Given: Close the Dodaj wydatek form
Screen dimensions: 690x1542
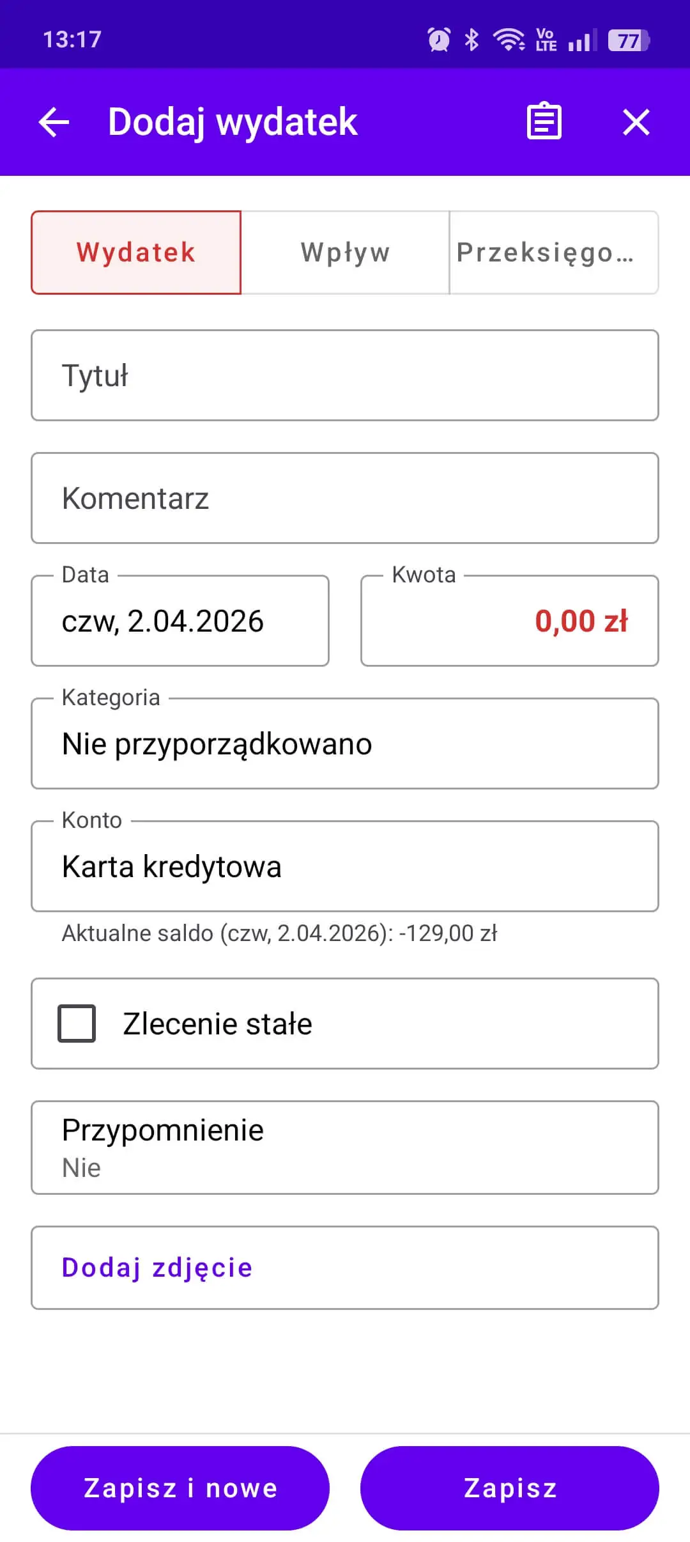Looking at the screenshot, I should tap(636, 122).
